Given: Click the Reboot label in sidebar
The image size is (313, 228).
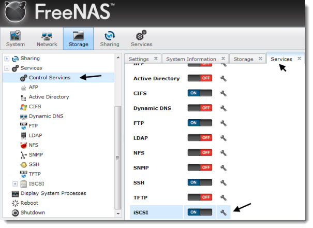Looking at the screenshot, I should tap(29, 203).
